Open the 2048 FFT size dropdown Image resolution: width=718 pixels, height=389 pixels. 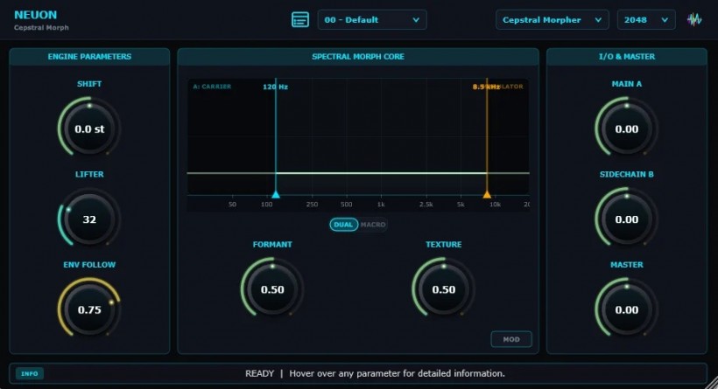646,19
